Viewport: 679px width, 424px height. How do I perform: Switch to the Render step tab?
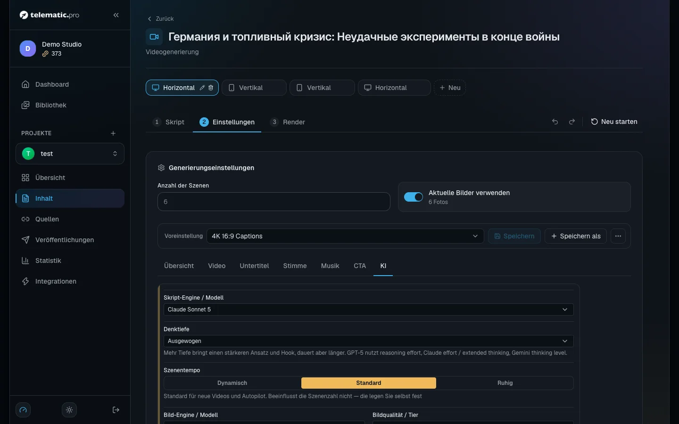[x=288, y=122]
